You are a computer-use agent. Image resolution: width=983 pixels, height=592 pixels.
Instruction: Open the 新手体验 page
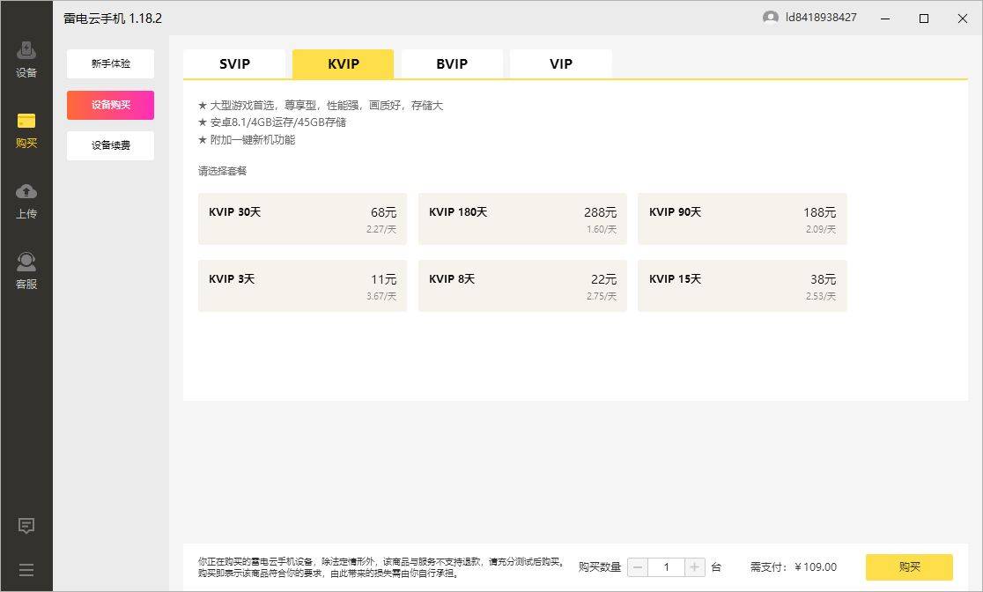(x=110, y=64)
